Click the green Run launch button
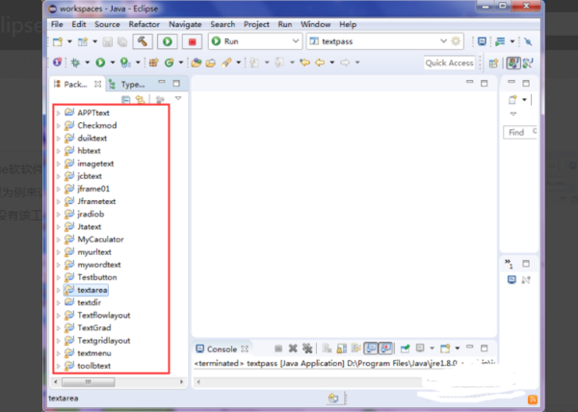The image size is (578, 412). [x=168, y=41]
